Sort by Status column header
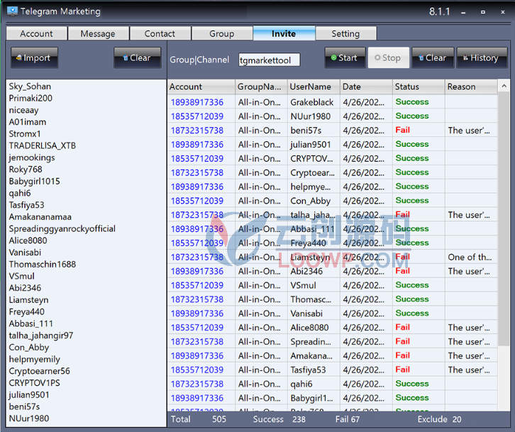 (x=419, y=87)
